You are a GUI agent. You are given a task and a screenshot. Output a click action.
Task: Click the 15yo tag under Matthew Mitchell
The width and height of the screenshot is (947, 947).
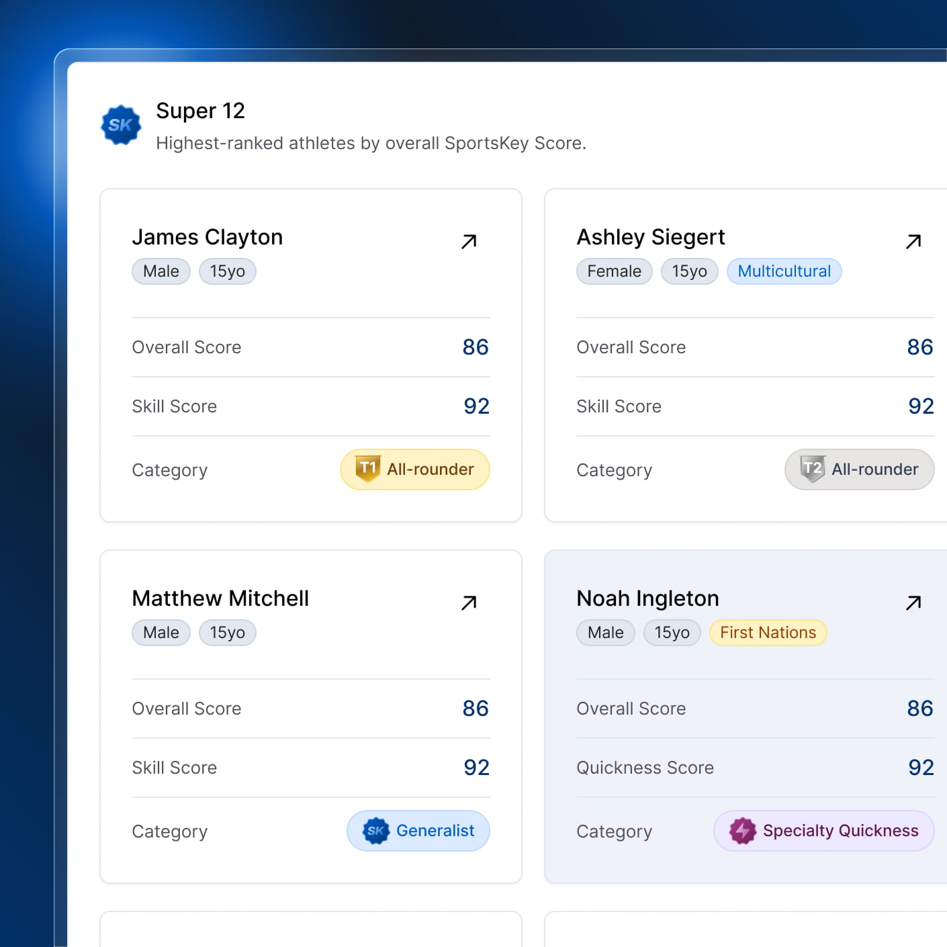click(228, 633)
